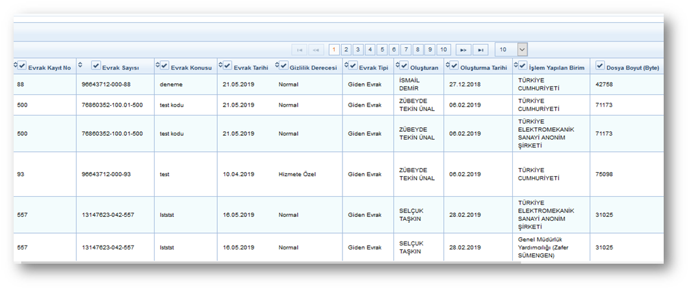Click sort arrows for Evrak Sayısı column
This screenshot has width=691, height=291.
[80, 66]
